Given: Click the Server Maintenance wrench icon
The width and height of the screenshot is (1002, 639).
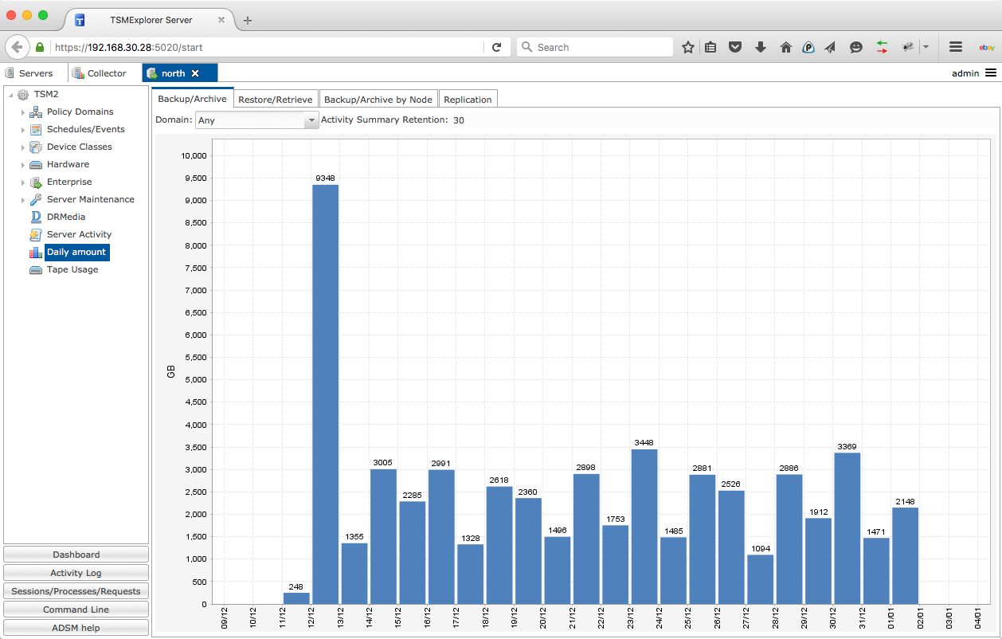Looking at the screenshot, I should (36, 199).
